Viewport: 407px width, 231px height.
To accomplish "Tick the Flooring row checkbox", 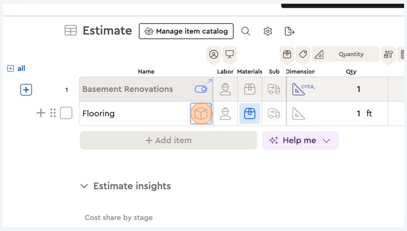I will point(66,113).
